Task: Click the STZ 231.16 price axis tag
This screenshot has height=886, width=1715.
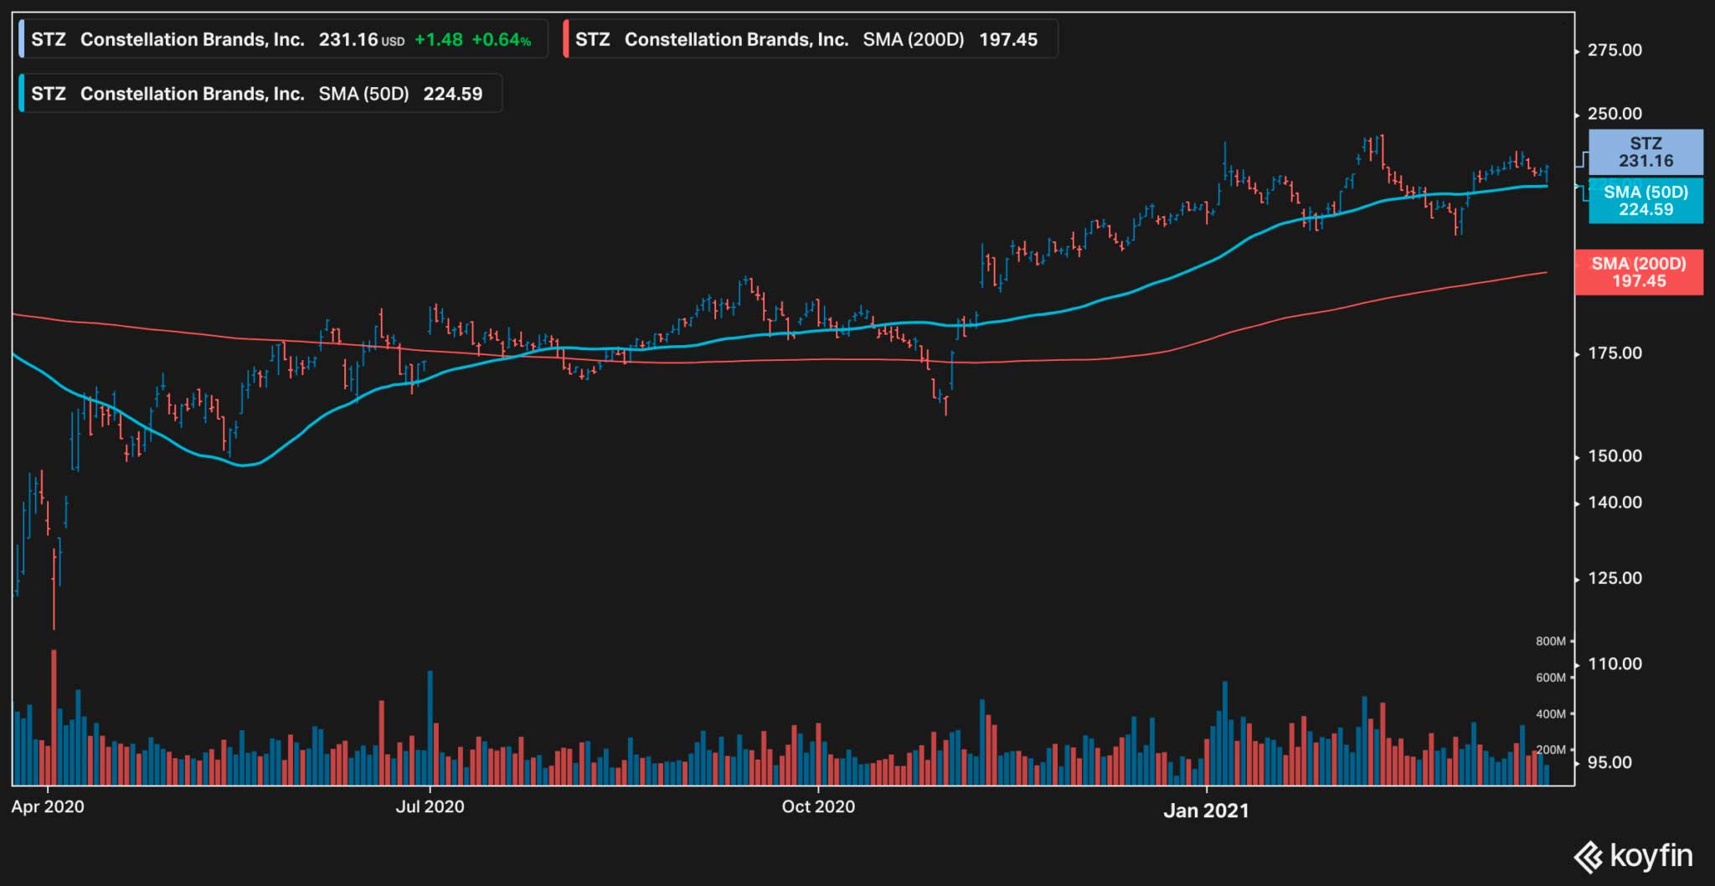Action: (1645, 152)
